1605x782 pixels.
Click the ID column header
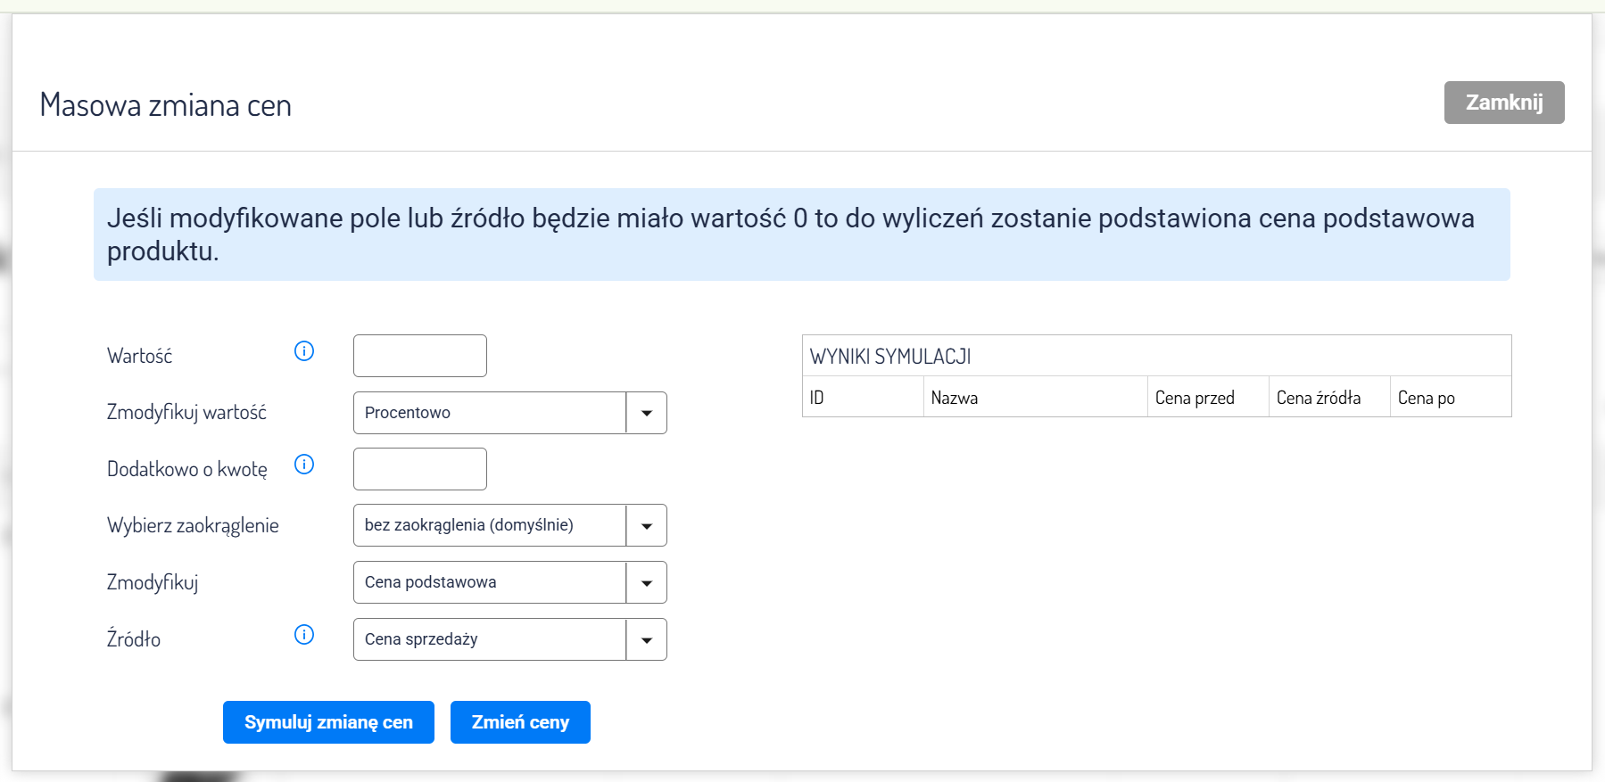pos(817,398)
